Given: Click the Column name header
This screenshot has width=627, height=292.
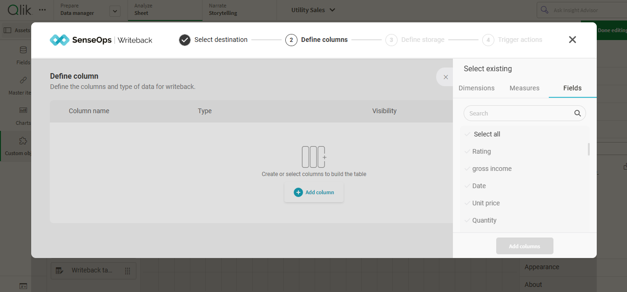Looking at the screenshot, I should coord(89,111).
